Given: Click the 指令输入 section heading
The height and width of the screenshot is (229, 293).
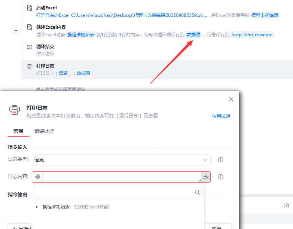Looking at the screenshot, I should point(18,147).
